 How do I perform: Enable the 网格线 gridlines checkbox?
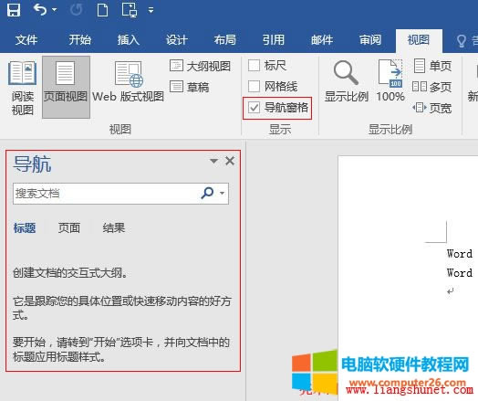(x=254, y=87)
